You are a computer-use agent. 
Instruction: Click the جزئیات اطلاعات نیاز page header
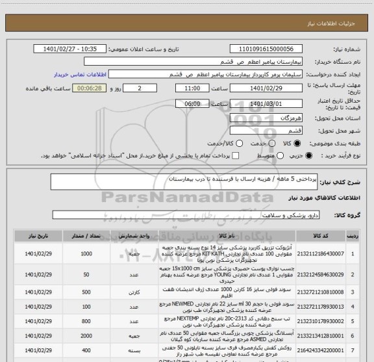[x=331, y=23]
